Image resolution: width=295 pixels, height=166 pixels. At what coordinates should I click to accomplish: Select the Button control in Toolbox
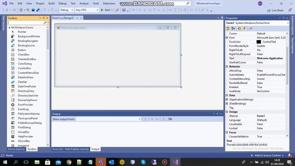pos(22,50)
